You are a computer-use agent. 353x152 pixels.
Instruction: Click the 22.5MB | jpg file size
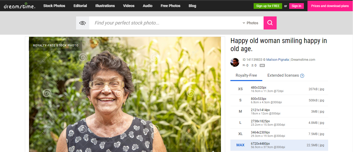point(315,145)
